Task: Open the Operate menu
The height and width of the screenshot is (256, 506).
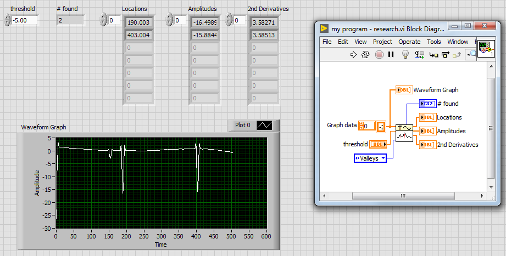Action: (409, 42)
